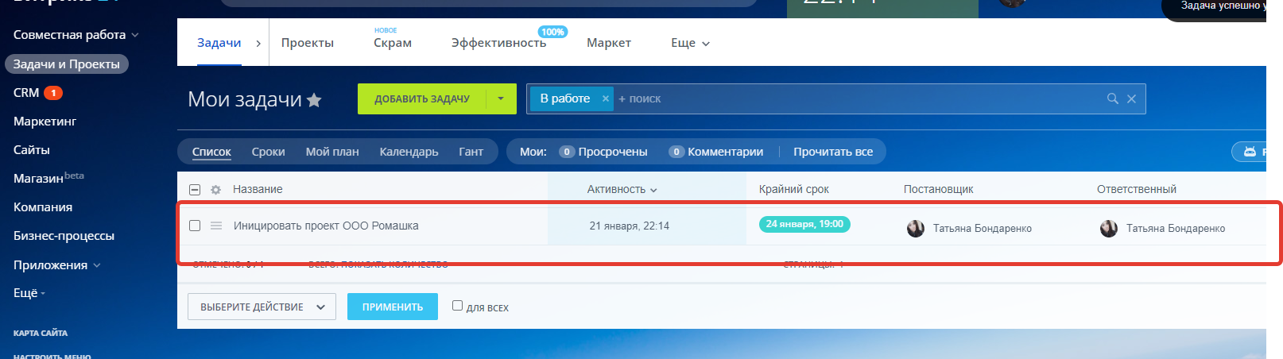Viewport: 1283px width, 359px height.
Task: Click the 'Карта сайта' link
Action: pos(41,333)
